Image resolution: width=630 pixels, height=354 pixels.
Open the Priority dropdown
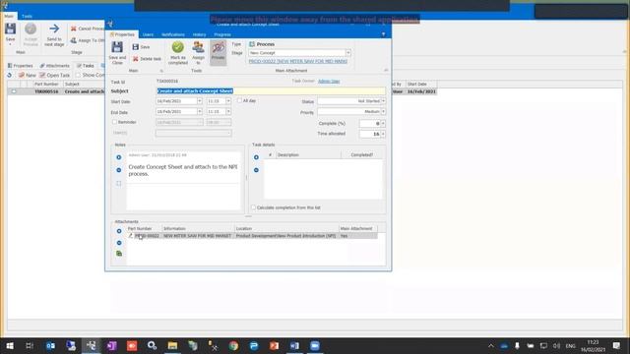click(x=383, y=111)
